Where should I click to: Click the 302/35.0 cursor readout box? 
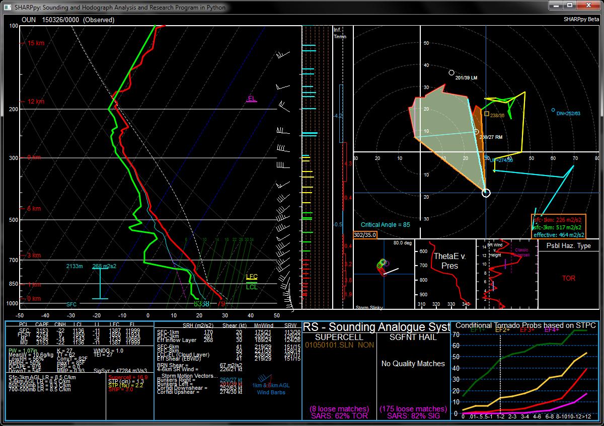click(366, 234)
